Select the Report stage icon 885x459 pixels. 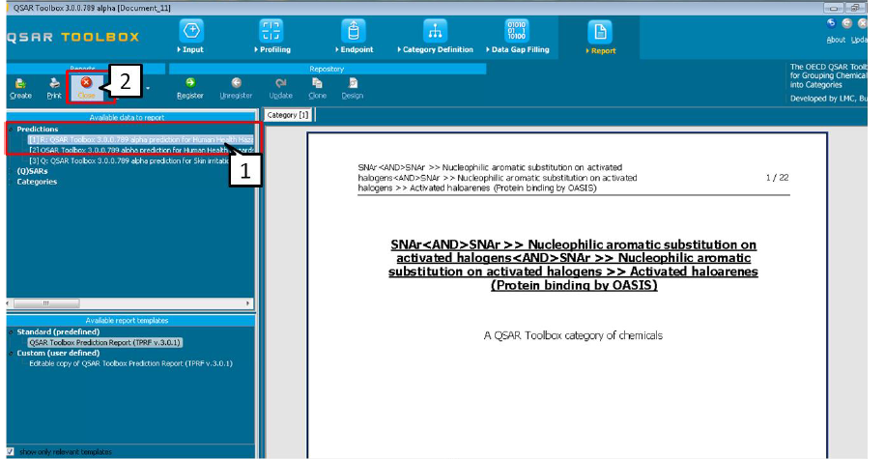click(599, 32)
